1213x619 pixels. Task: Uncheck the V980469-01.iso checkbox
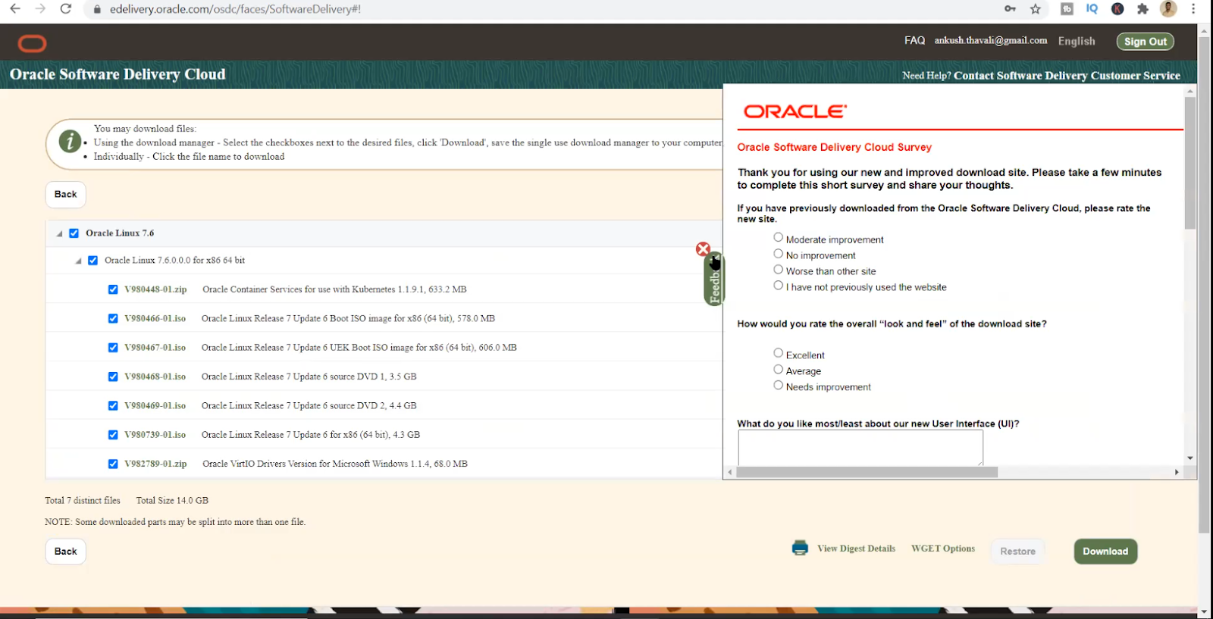[113, 406]
